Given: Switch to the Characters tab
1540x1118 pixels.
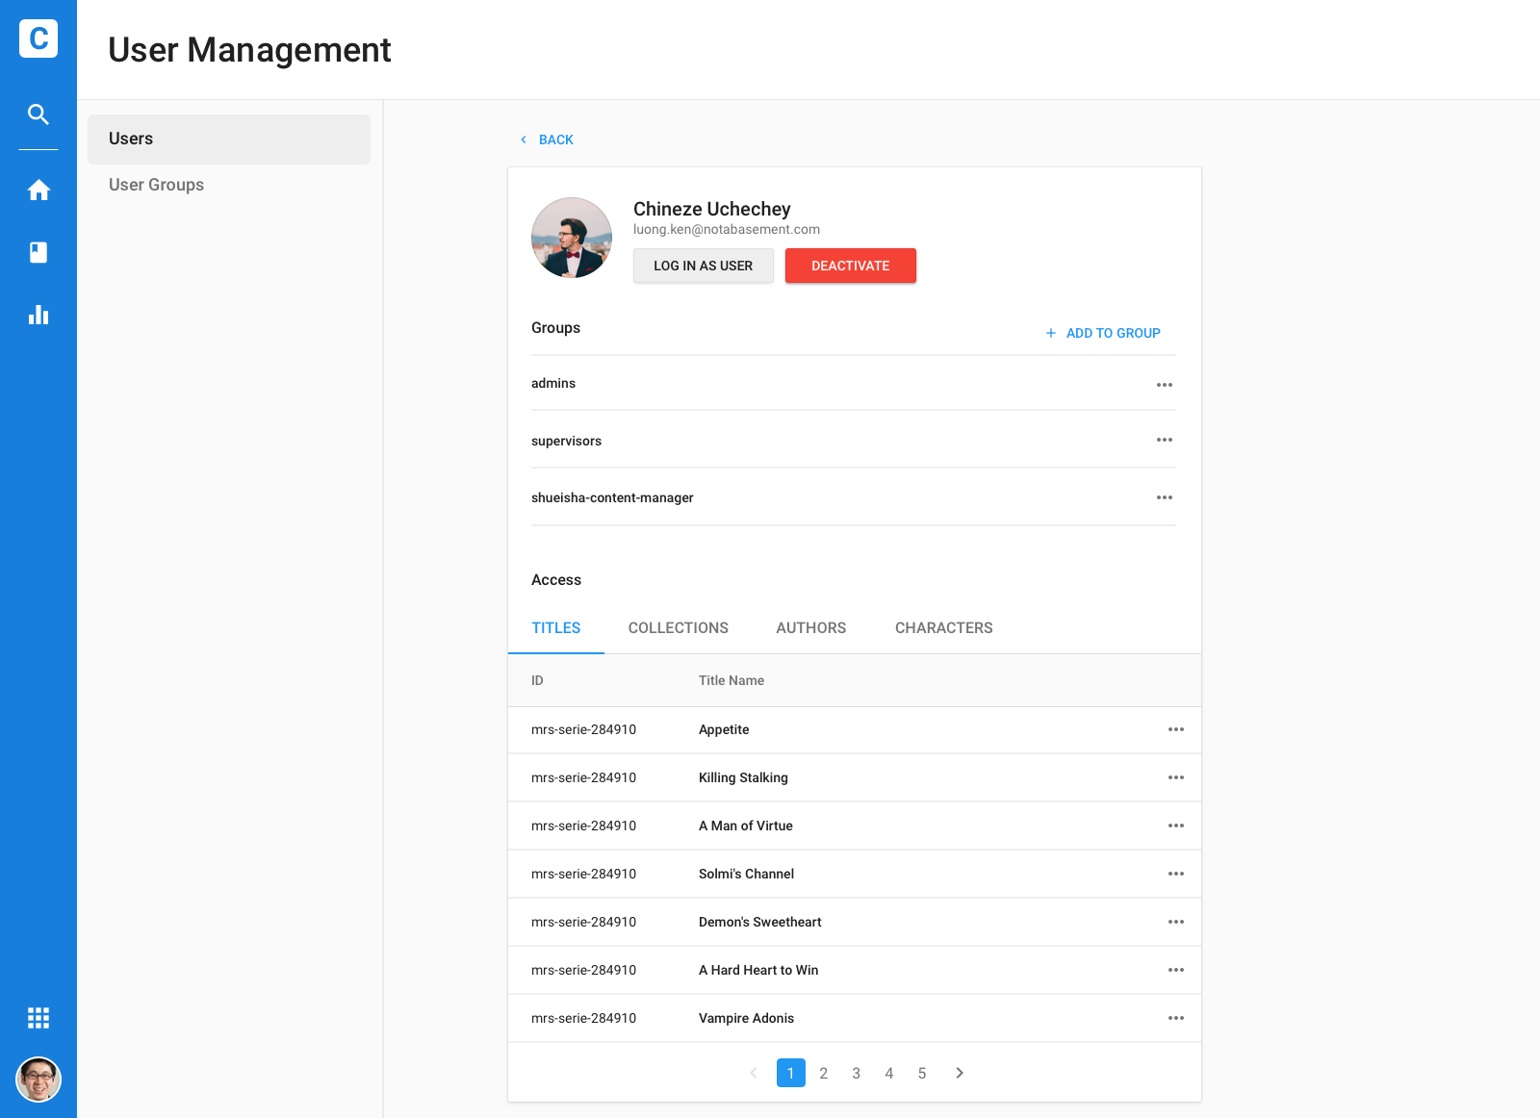Looking at the screenshot, I should [943, 628].
